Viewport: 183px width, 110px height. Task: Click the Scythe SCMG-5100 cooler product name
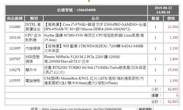point(94,38)
